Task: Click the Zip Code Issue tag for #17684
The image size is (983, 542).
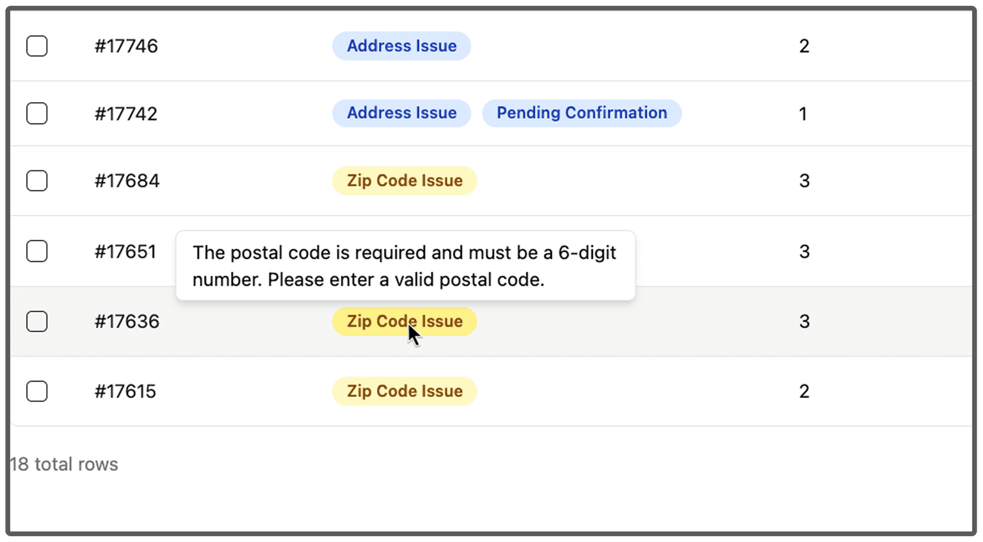Action: point(405,181)
